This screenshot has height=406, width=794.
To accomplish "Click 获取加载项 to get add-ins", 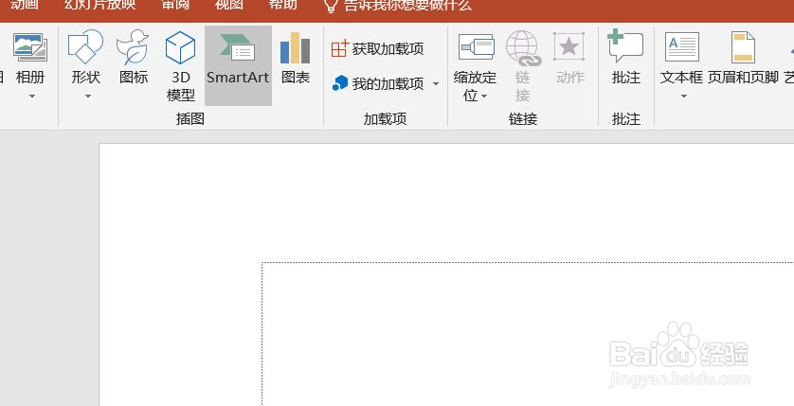I will coord(378,49).
